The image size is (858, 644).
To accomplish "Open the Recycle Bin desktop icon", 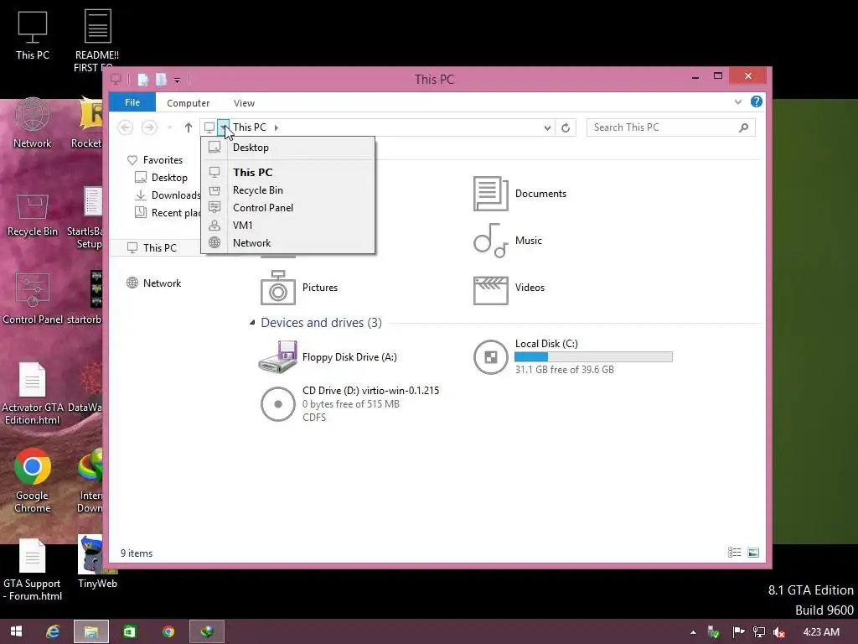I will point(33,212).
